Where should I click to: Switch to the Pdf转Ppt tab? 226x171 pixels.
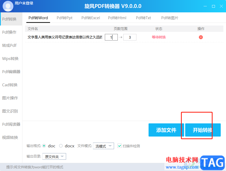click(65, 18)
